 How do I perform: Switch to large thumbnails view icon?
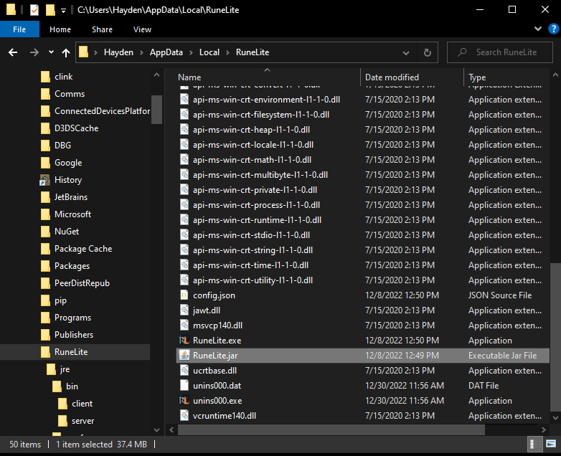point(551,445)
